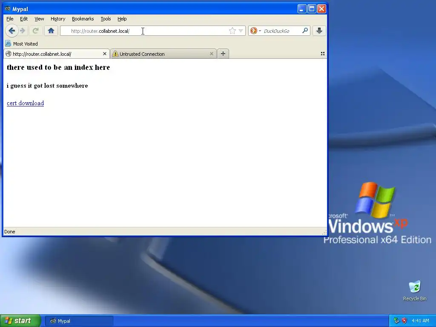436x327 pixels.
Task: Open the Help menu
Action: click(122, 19)
